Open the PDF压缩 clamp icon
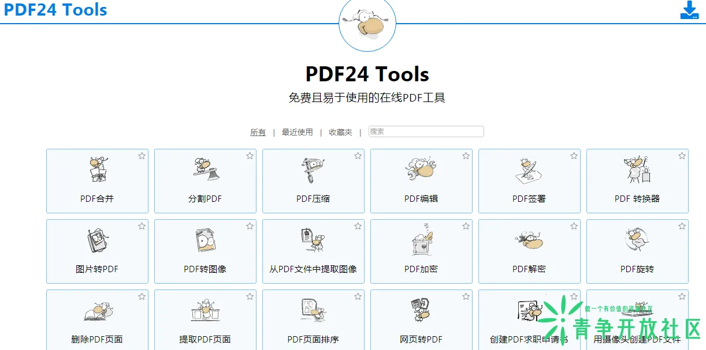 [x=313, y=170]
